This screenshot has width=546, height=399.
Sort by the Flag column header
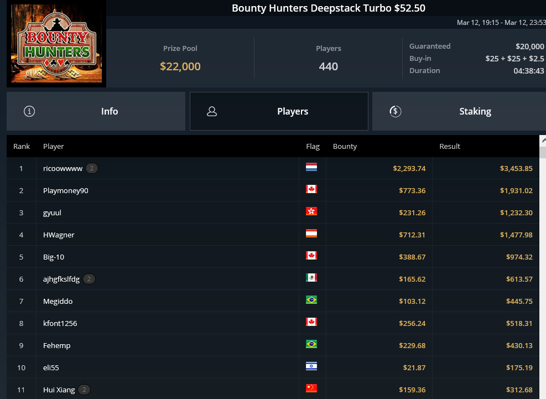pos(313,146)
